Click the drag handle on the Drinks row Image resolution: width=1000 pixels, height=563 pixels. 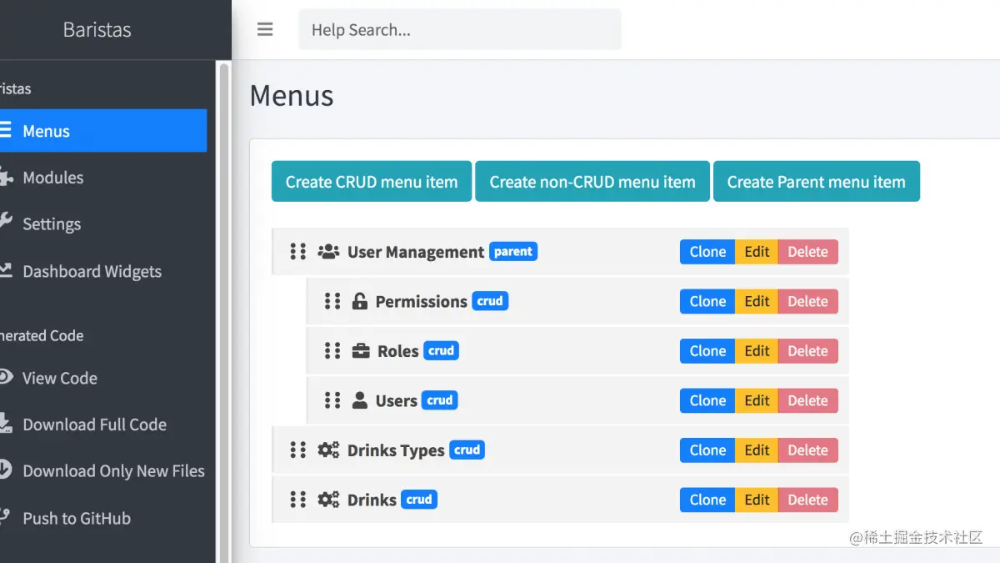click(x=297, y=499)
